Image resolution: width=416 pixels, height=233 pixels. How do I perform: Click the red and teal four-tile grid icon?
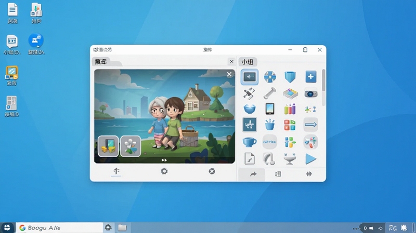290,125
